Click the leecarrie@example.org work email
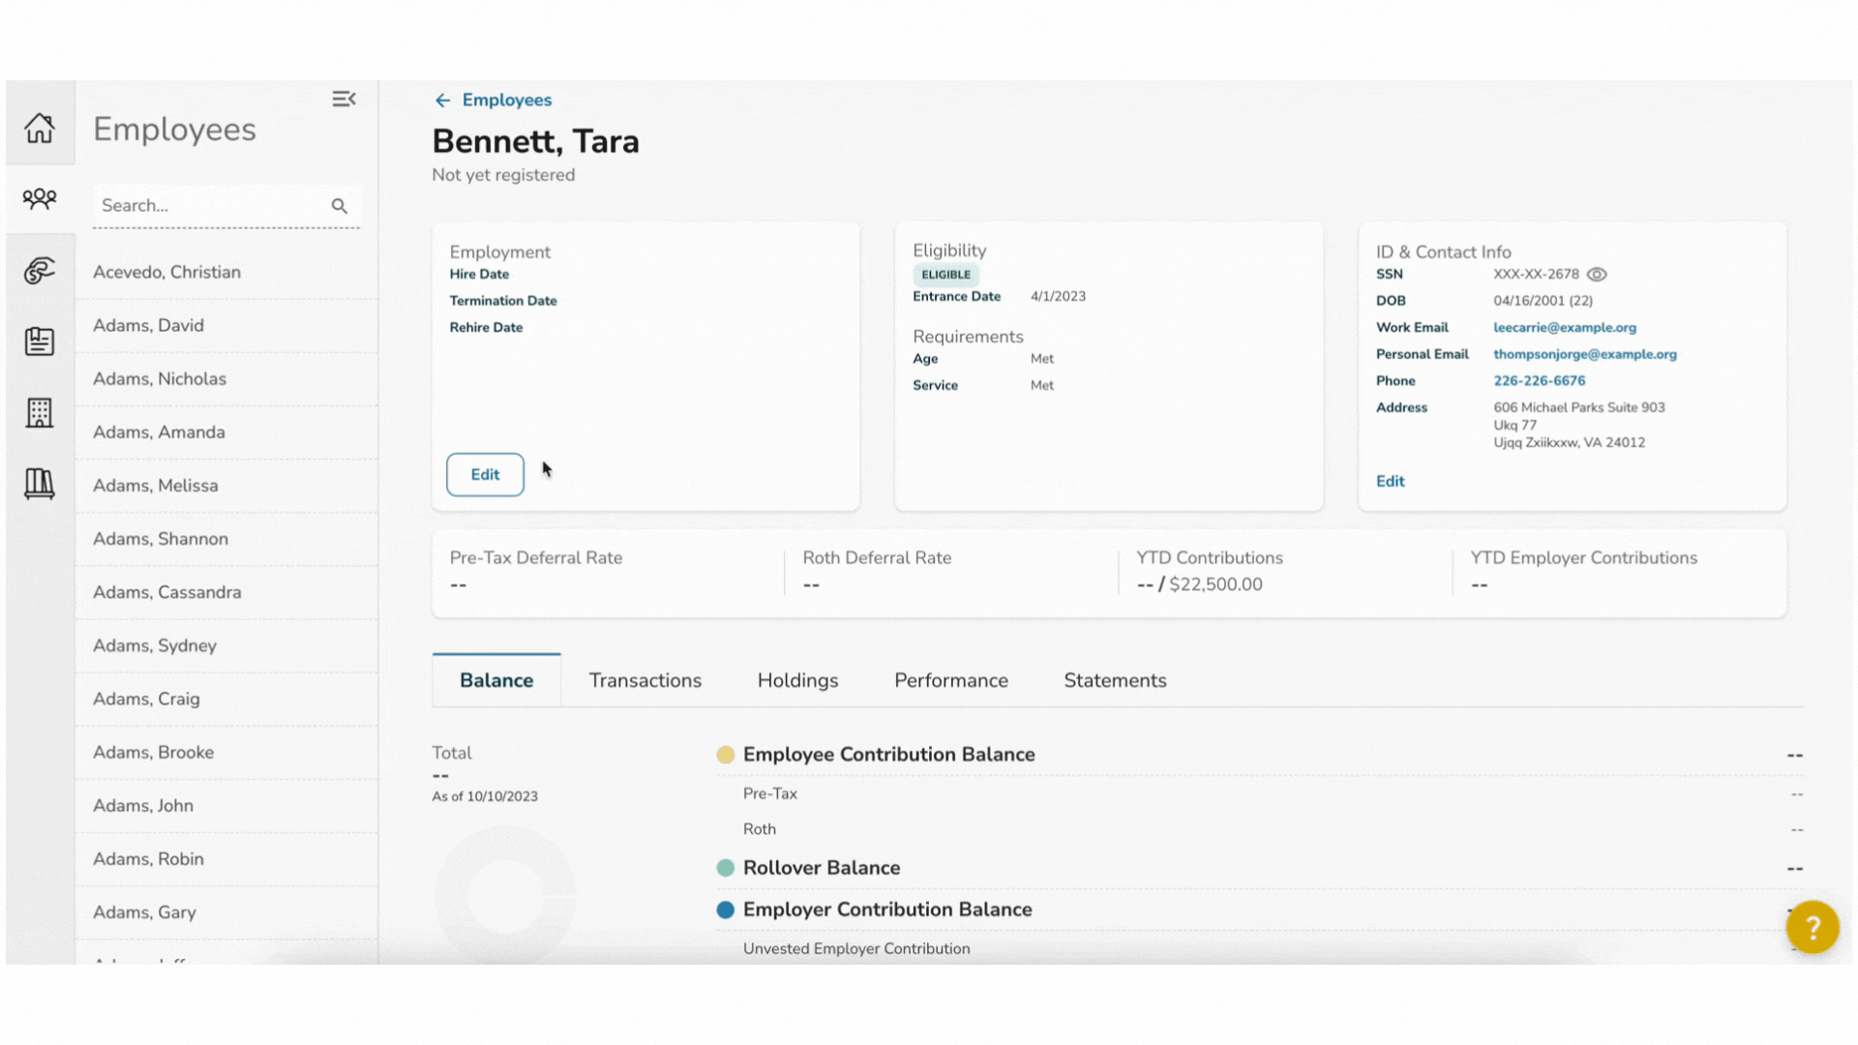Image resolution: width=1858 pixels, height=1045 pixels. click(1564, 328)
